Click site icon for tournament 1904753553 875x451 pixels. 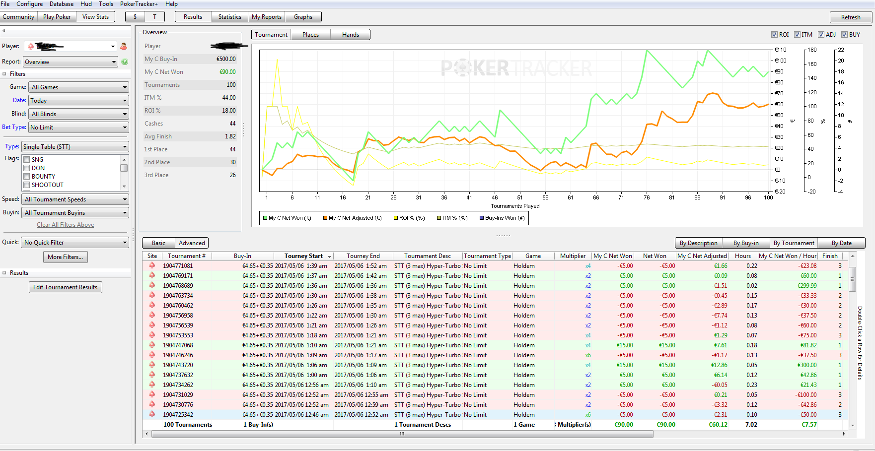click(x=152, y=335)
